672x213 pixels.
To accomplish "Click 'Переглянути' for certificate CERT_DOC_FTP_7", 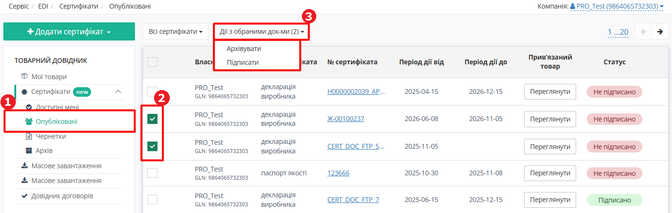I will 550,200.
